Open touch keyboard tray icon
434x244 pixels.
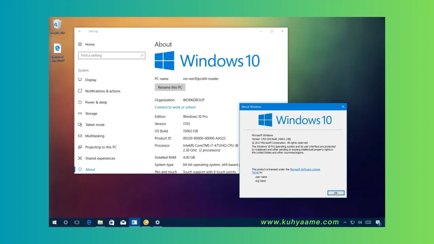pos(368,223)
